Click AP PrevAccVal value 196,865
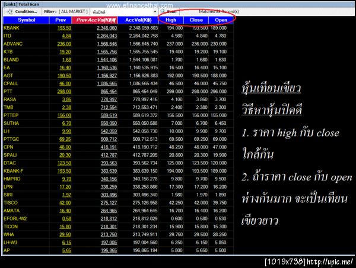356x268 pixels. [x=109, y=250]
